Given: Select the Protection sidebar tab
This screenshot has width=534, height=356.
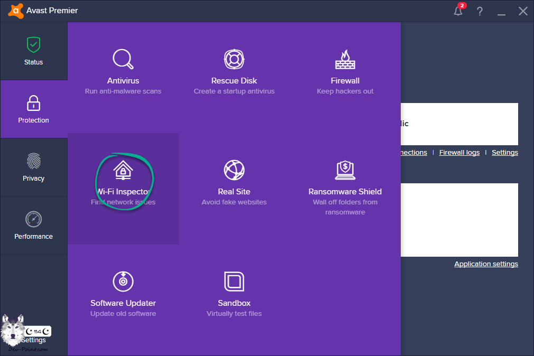Looking at the screenshot, I should click(x=33, y=109).
